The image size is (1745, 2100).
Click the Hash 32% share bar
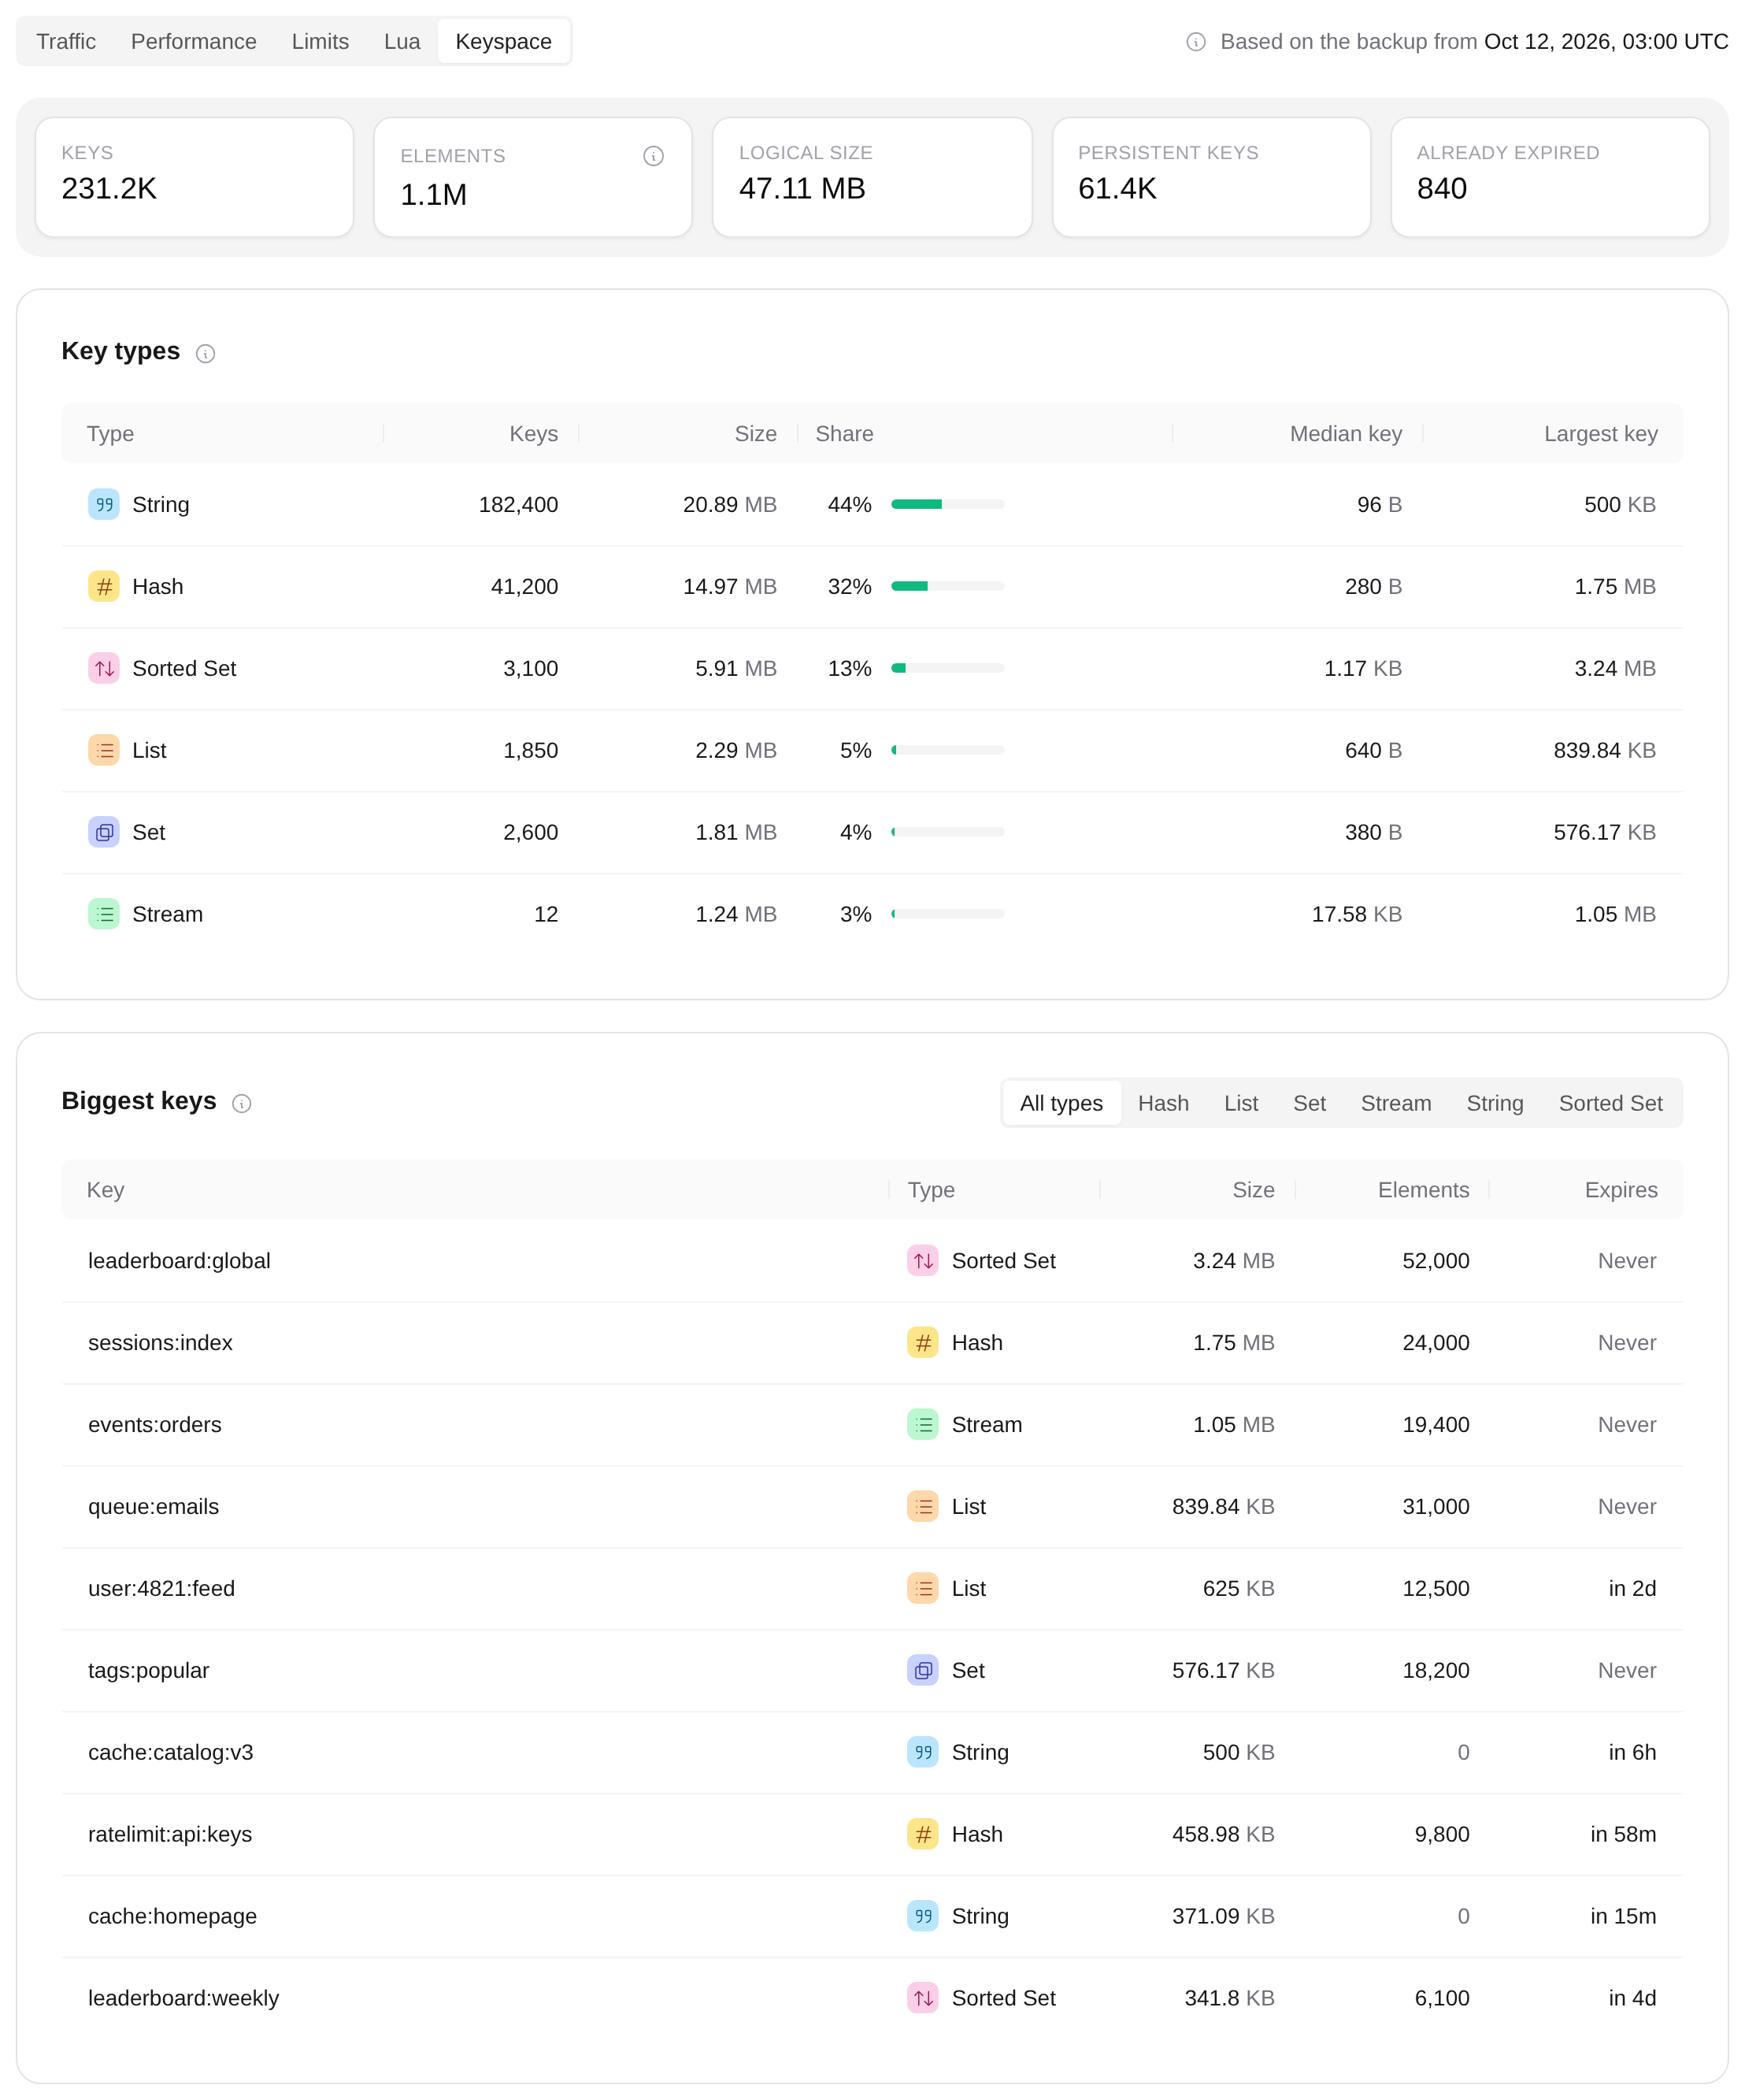(x=947, y=587)
